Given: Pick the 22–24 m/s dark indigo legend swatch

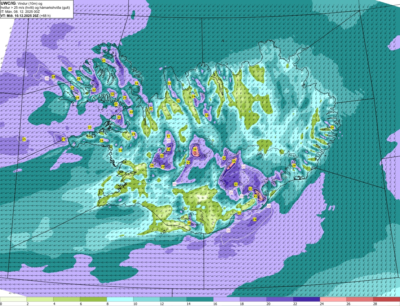Looking at the screenshot, I should [x=307, y=299].
